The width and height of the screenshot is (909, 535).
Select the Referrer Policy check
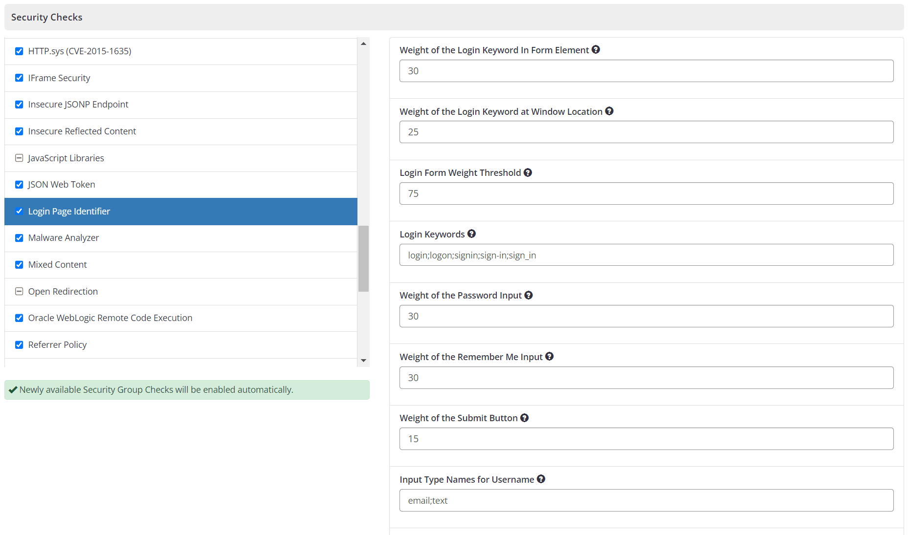(57, 344)
